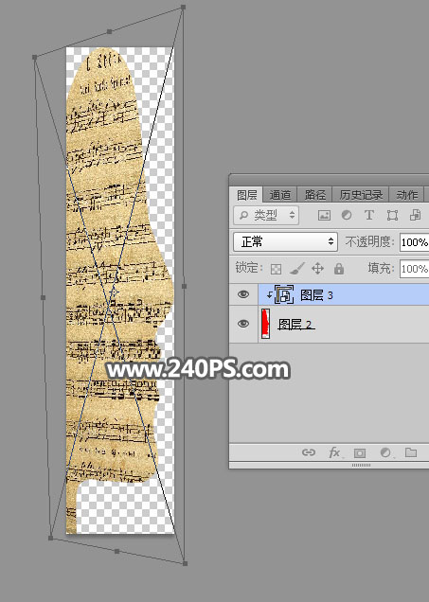Click the 填充 fill value field
The image size is (429, 602).
click(414, 269)
